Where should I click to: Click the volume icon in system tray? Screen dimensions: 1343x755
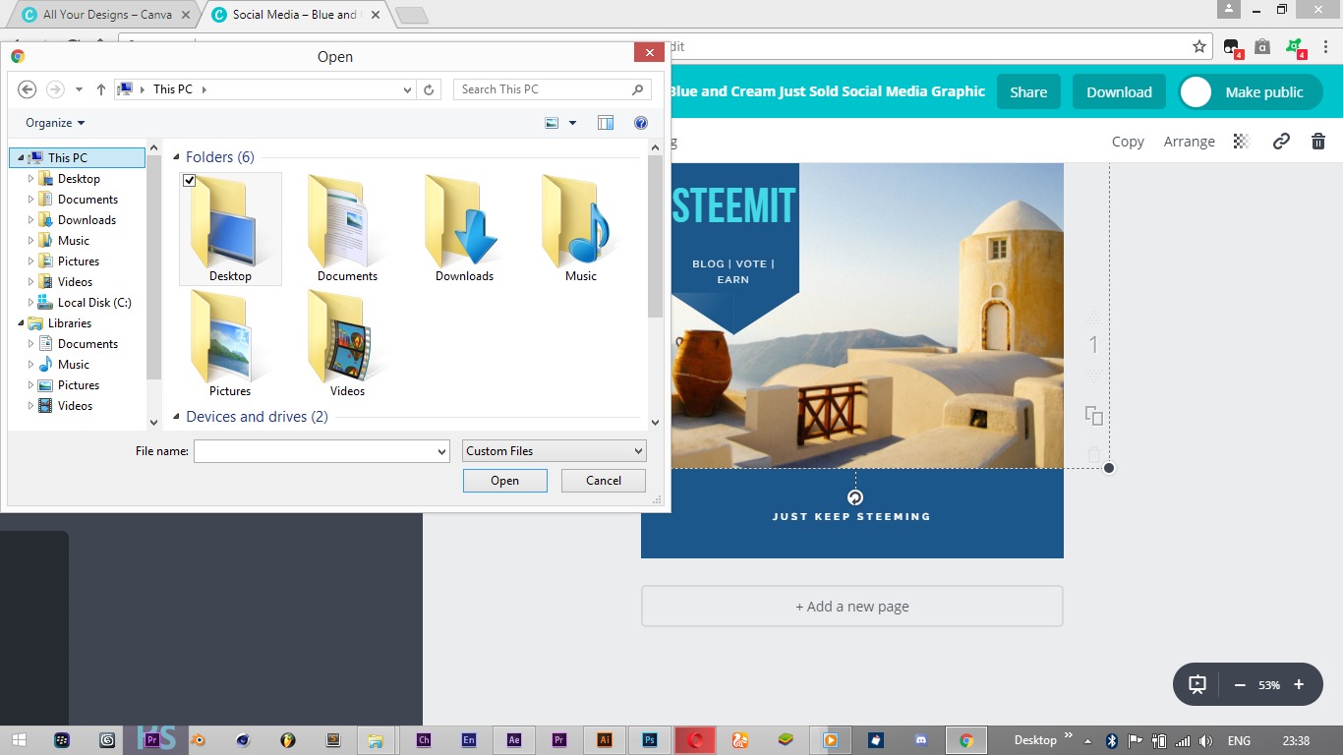click(x=1206, y=740)
